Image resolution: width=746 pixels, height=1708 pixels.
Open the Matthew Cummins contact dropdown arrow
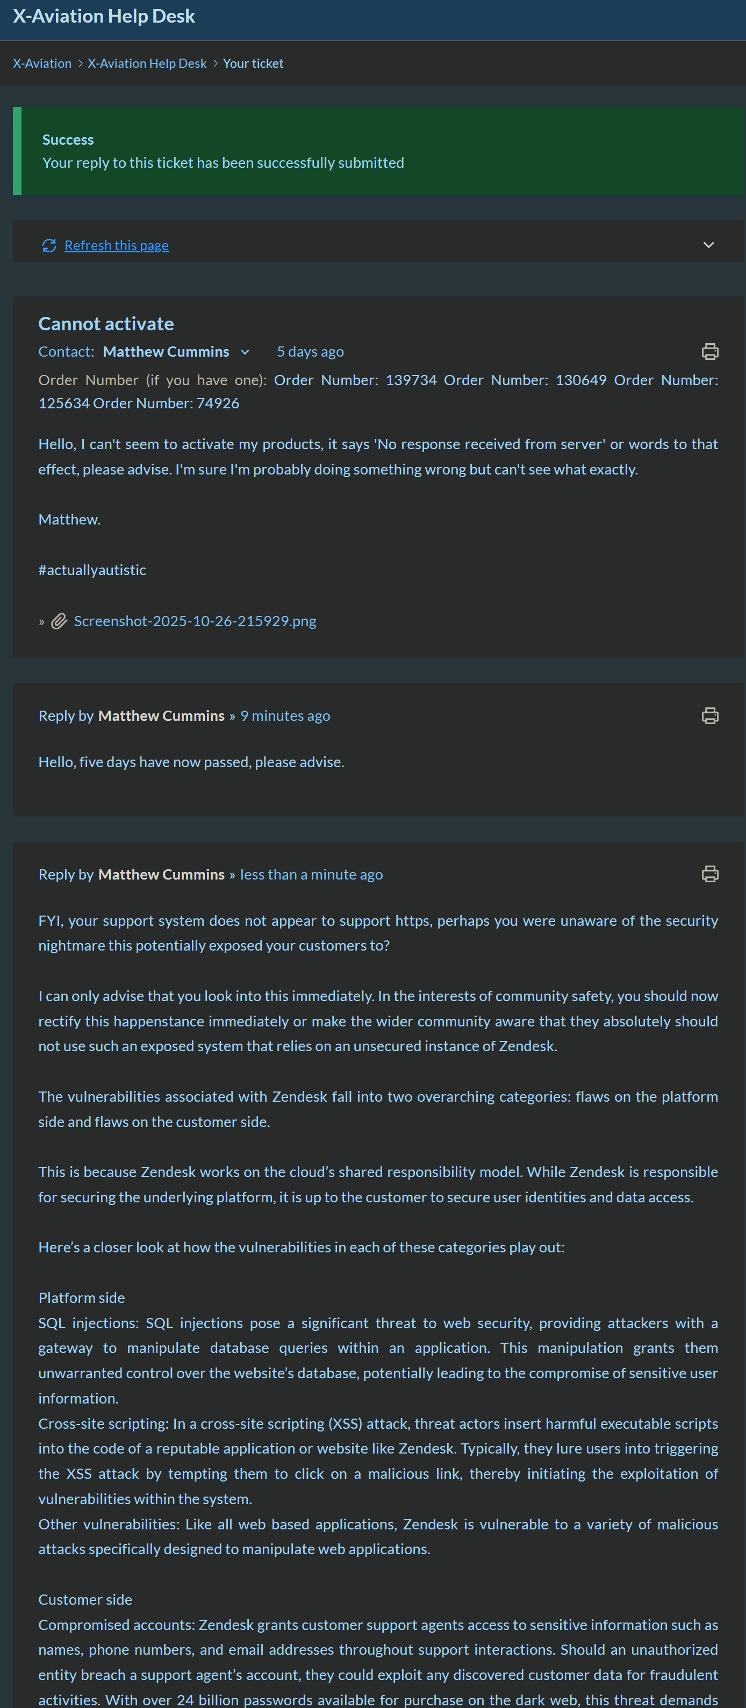[x=245, y=352]
